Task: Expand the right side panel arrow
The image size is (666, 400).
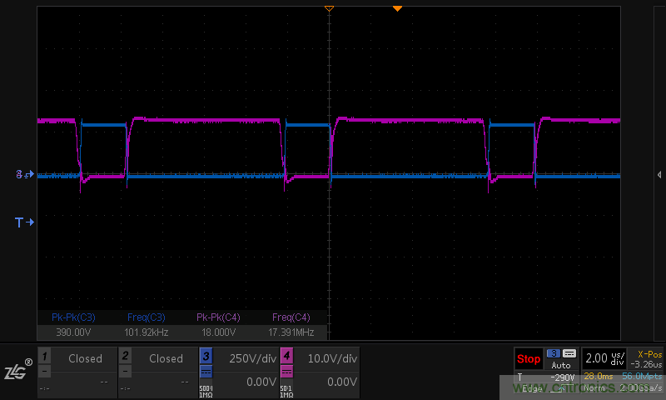Action: (659, 174)
